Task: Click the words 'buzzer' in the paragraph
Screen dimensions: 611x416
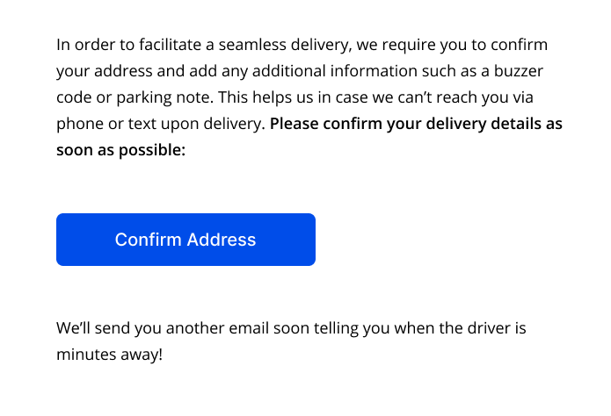Action: tap(519, 71)
